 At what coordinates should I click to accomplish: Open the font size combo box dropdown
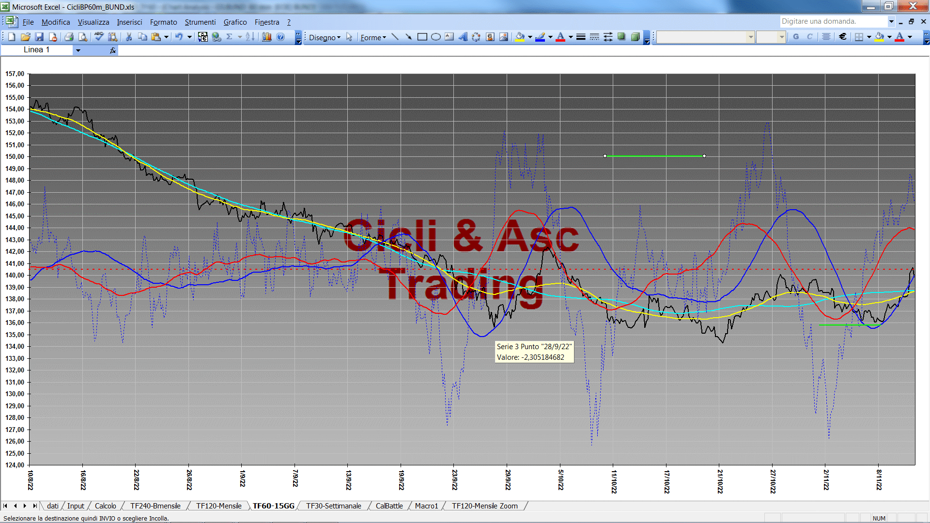(x=781, y=37)
